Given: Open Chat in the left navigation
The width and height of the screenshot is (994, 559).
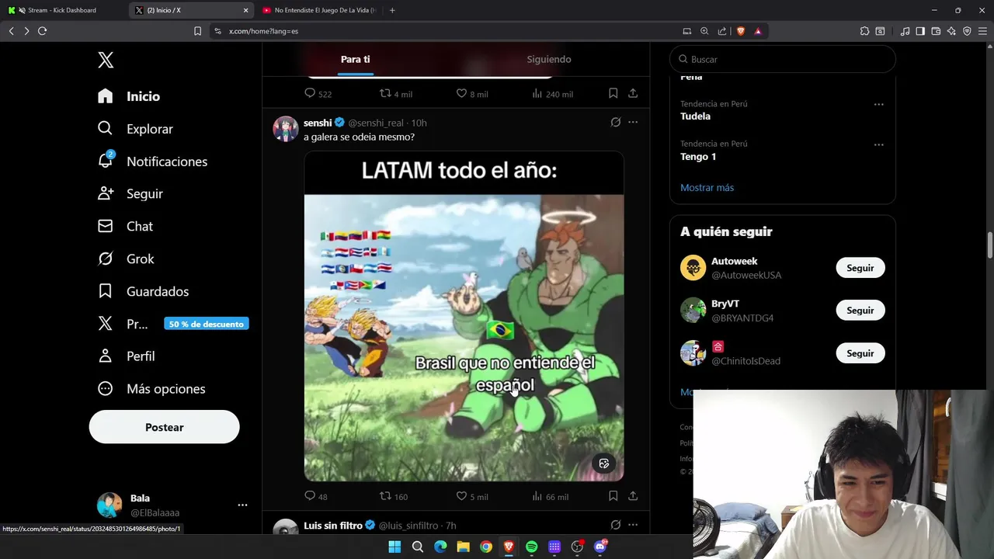Looking at the screenshot, I should (x=126, y=226).
